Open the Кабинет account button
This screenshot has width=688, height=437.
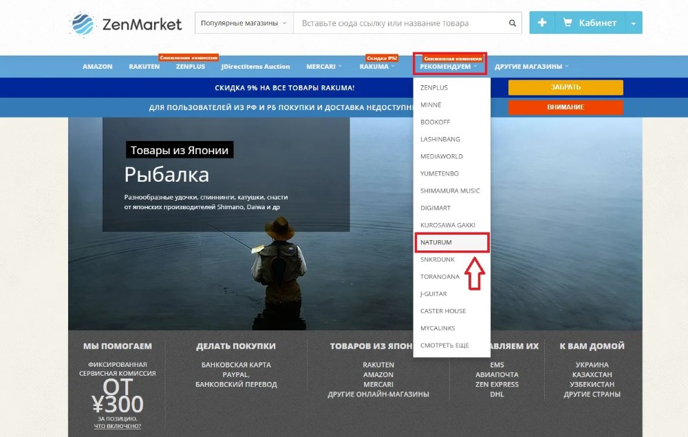click(590, 23)
